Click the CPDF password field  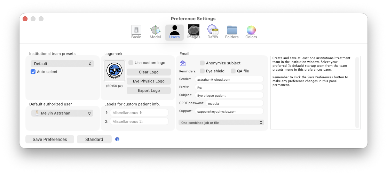pyautogui.click(x=235, y=103)
